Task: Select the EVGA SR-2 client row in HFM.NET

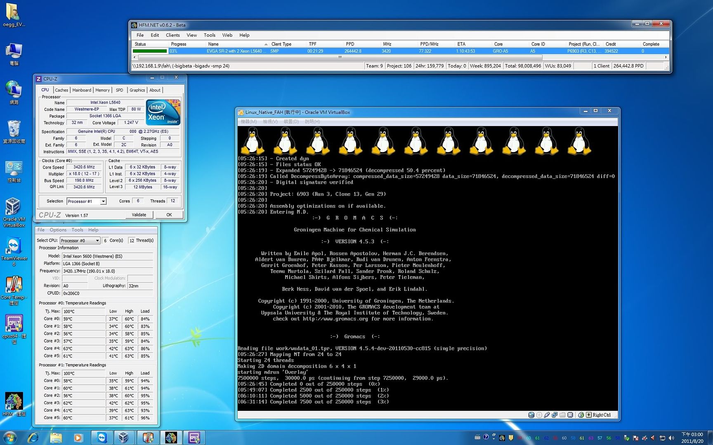Action: pyautogui.click(x=400, y=51)
